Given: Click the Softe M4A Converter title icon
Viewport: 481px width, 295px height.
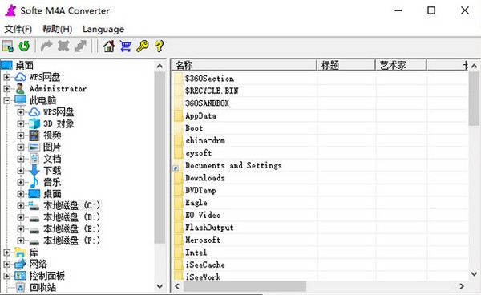Looking at the screenshot, I should 10,10.
